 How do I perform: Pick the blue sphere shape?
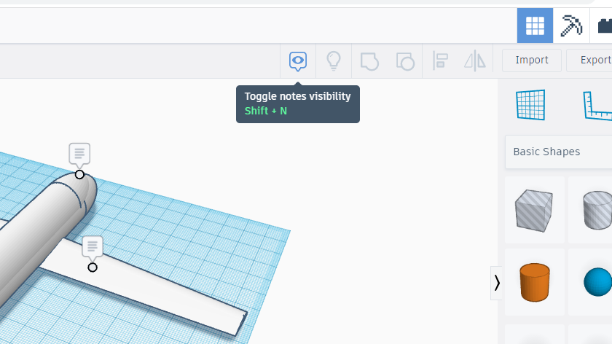tap(597, 282)
